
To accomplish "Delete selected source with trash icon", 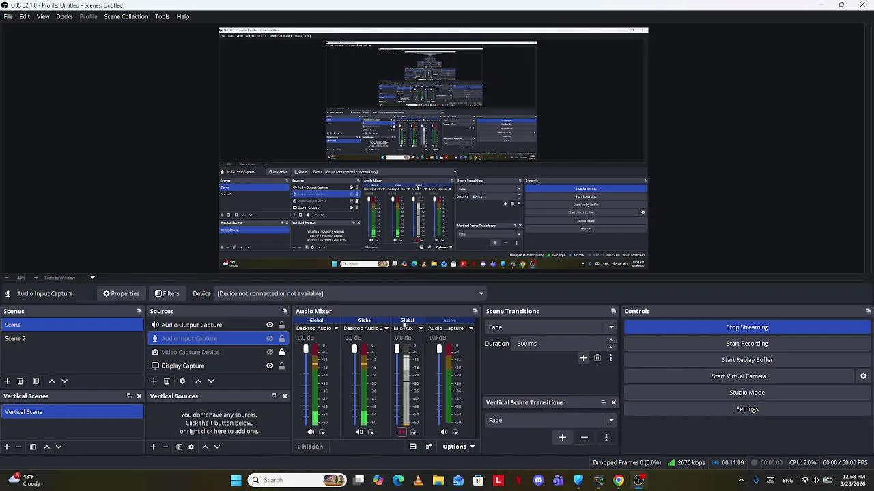I will coord(167,381).
